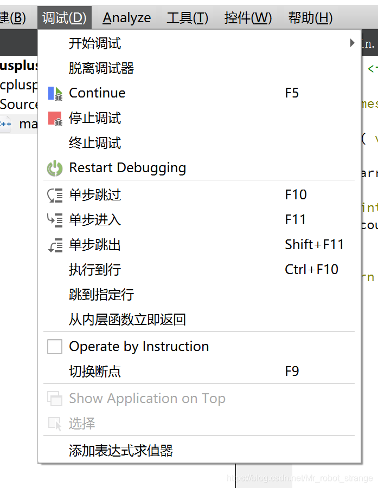Open the 构建(B) menu
This screenshot has height=488, width=378.
[13, 18]
